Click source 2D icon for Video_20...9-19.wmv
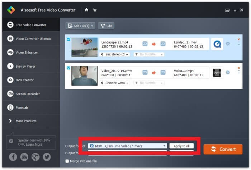Image resolution: width=251 pixels, height=170 pixels. pos(145,73)
